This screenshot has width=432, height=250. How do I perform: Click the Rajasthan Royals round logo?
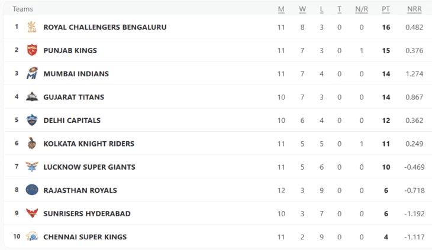tap(32, 190)
